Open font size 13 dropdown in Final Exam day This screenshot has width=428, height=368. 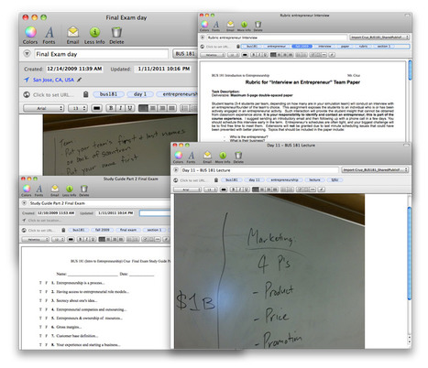(78, 108)
